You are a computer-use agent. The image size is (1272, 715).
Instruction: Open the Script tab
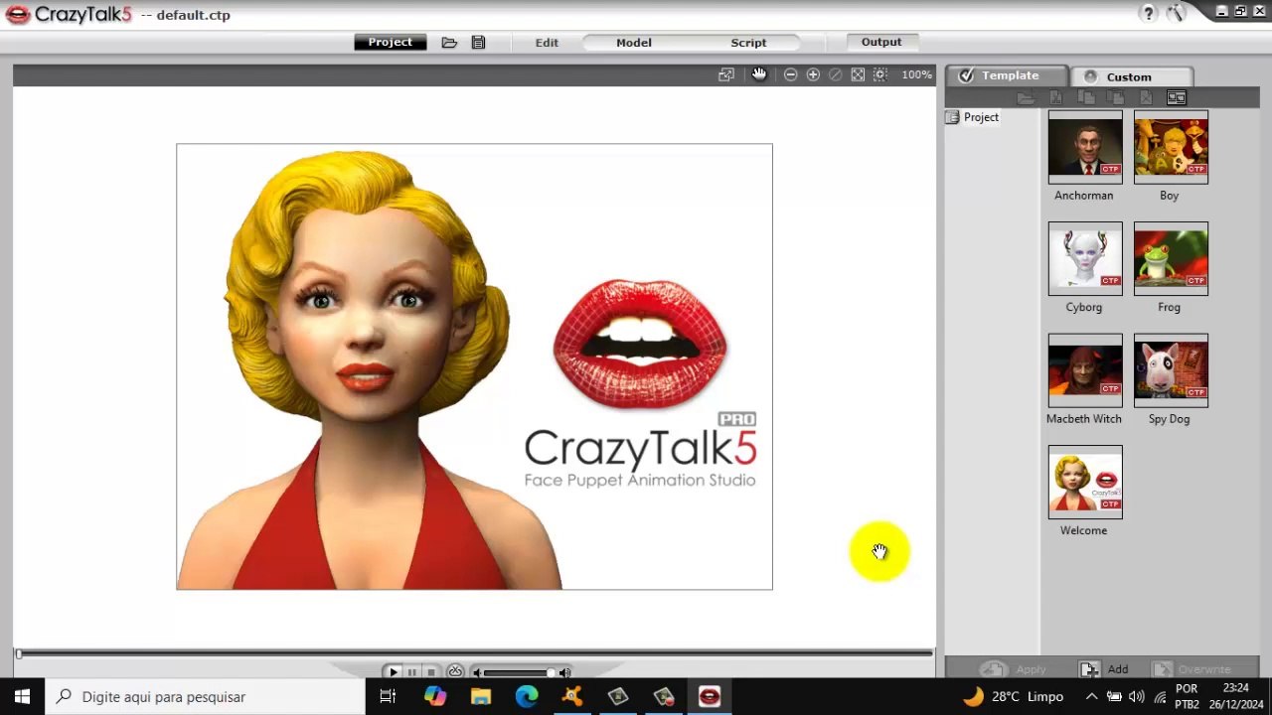(748, 43)
